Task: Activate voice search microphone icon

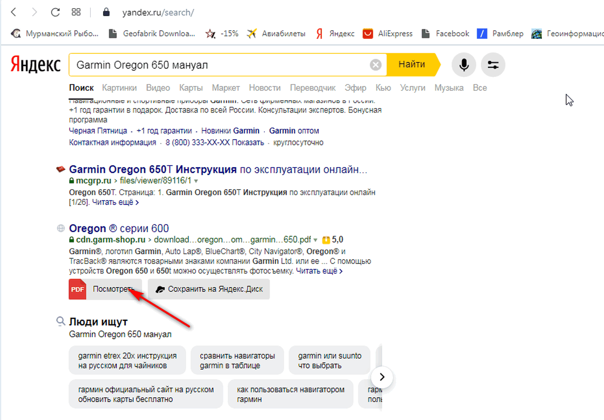Action: point(464,65)
